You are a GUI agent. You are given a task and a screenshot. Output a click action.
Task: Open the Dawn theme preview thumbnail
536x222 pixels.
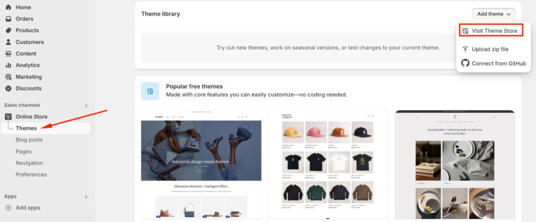pos(202,165)
